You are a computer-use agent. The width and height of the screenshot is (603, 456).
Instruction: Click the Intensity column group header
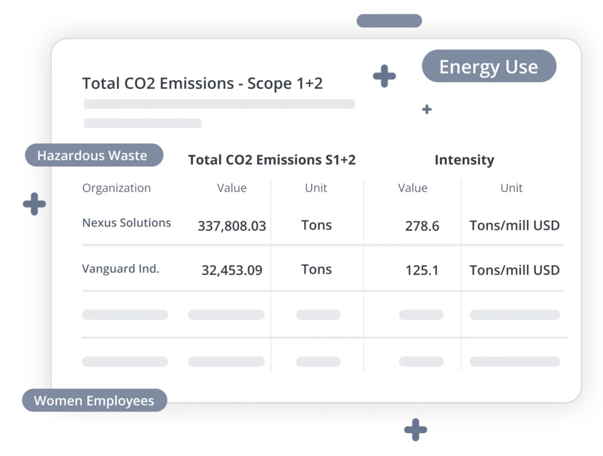[x=464, y=160]
